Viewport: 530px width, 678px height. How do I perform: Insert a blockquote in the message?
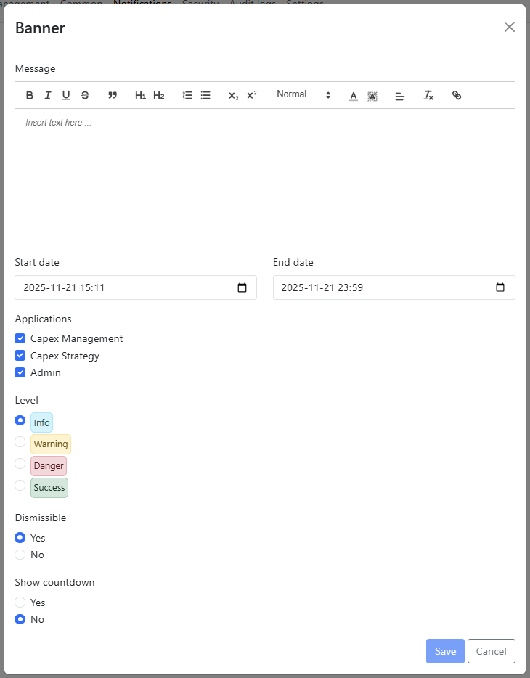[113, 95]
